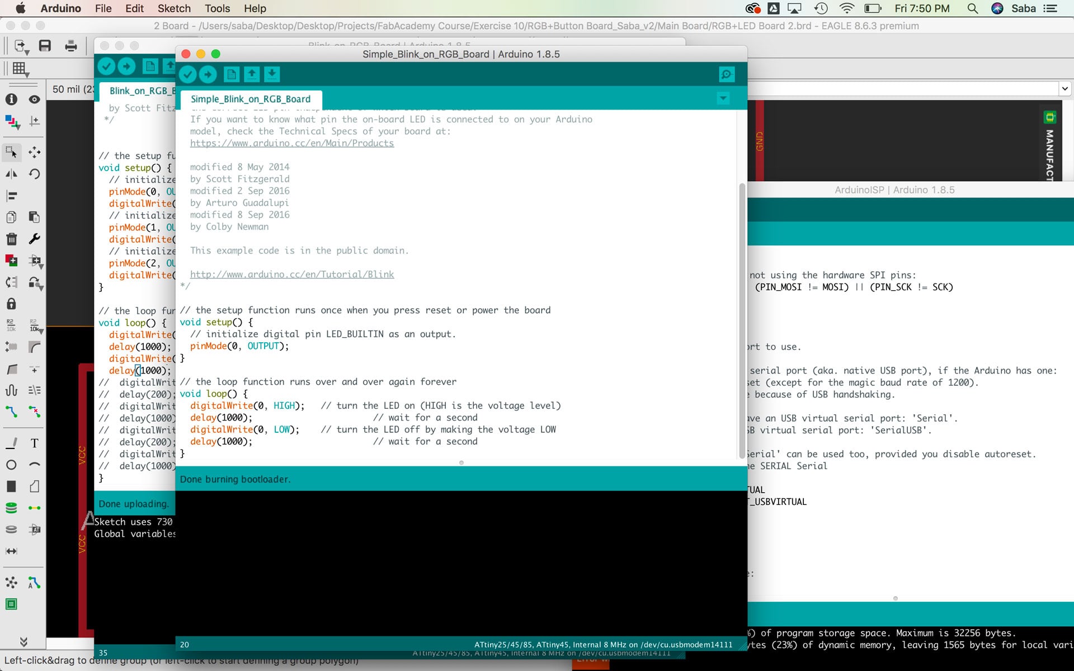Screen dimensions: 1074x671
Task: Open the Serial Monitor magnifier icon
Action: click(727, 74)
